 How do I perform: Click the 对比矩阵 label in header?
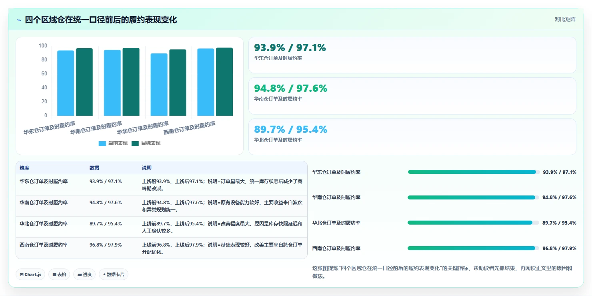(x=565, y=20)
